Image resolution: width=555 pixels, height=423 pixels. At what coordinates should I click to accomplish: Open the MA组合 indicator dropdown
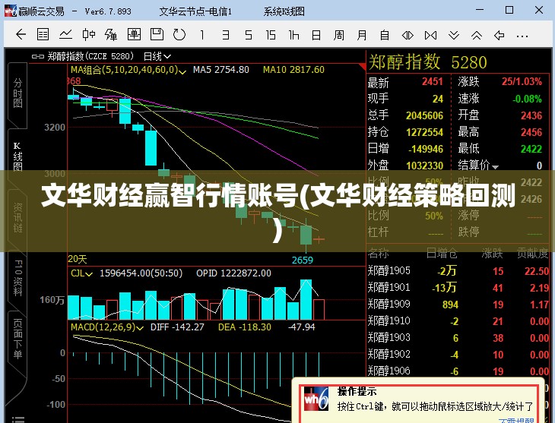(x=128, y=70)
